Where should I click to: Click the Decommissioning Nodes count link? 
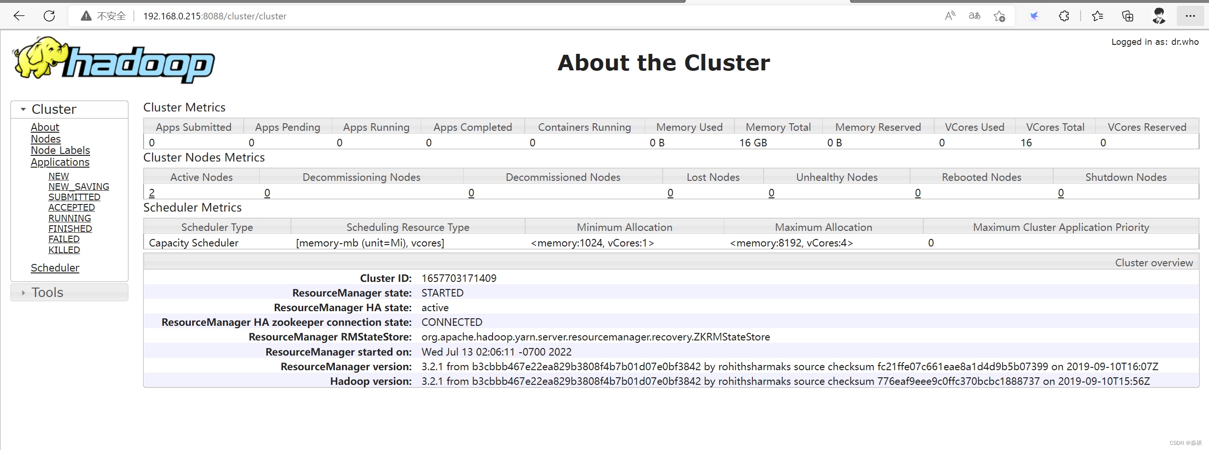click(x=267, y=193)
